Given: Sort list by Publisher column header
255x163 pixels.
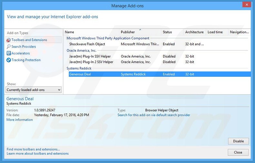Looking at the screenshot, I should 140,32.
